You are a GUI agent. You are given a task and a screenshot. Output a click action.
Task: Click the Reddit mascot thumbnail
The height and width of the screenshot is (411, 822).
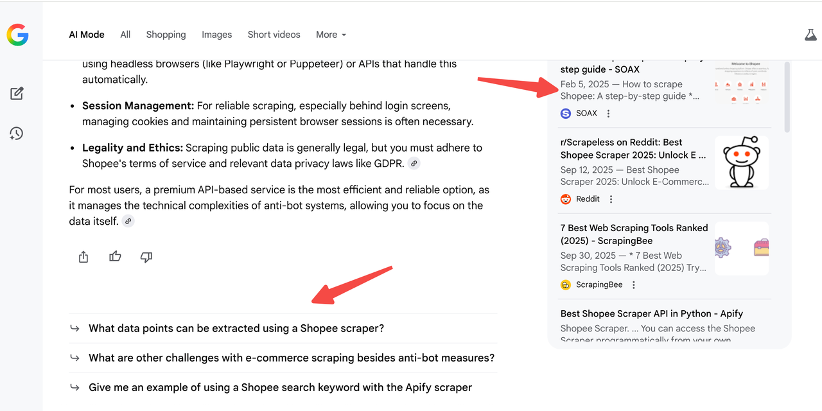coord(742,162)
